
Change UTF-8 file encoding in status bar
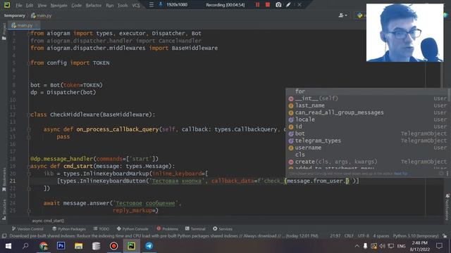click(364, 236)
